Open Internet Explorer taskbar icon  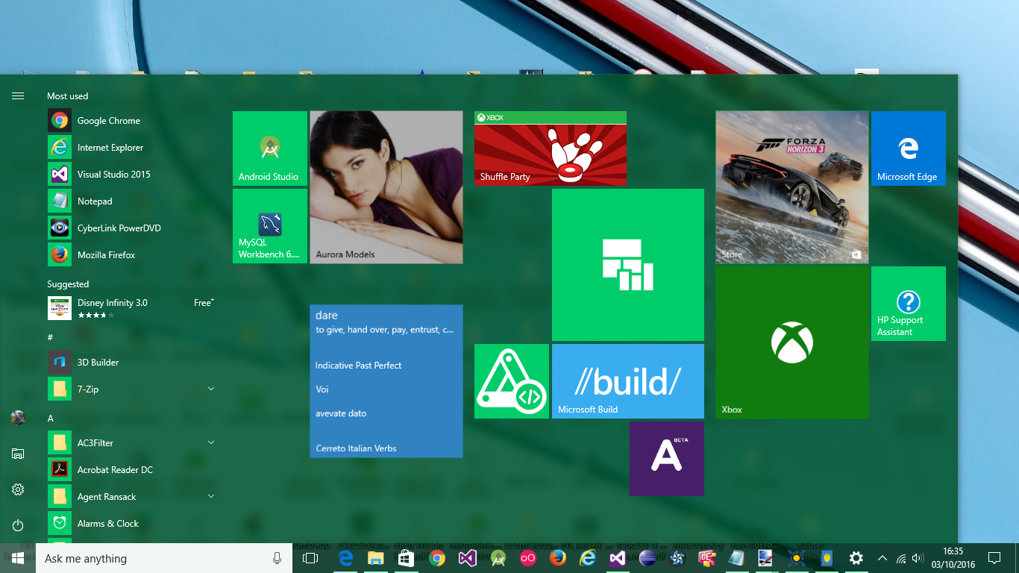point(588,558)
